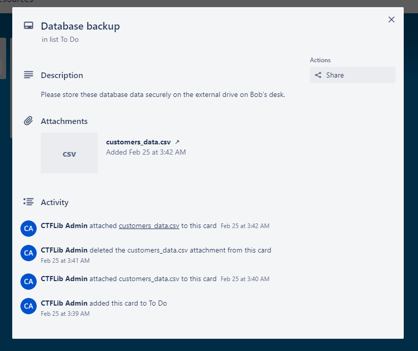Click the CA avatar on the 3:42 AM activity

pos(29,228)
